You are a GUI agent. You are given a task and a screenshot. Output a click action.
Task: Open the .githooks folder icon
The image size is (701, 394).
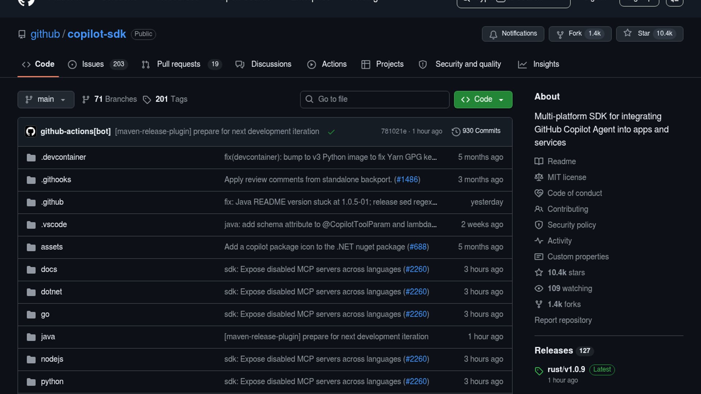click(x=31, y=180)
